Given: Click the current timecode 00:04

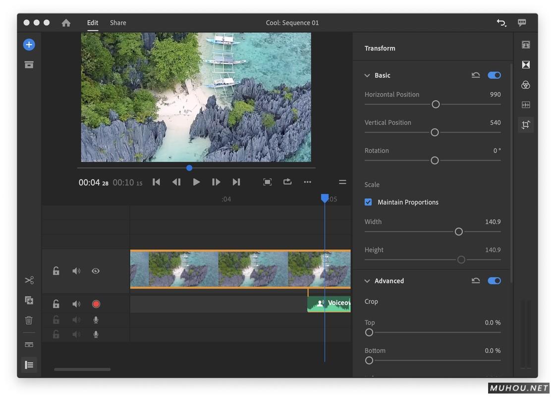Looking at the screenshot, I should click(94, 182).
